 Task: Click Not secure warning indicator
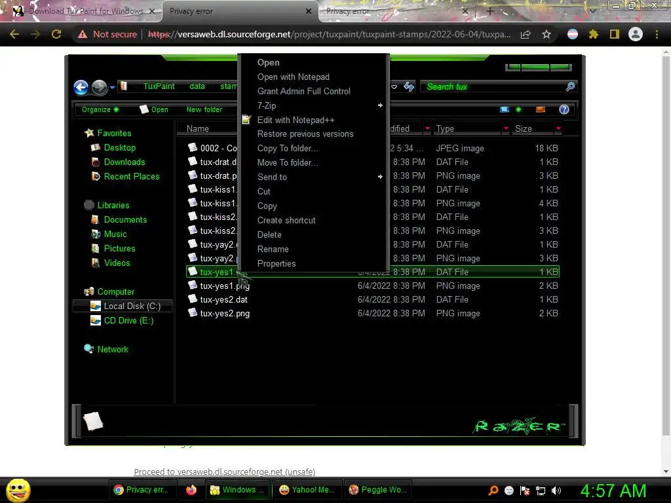pos(107,34)
